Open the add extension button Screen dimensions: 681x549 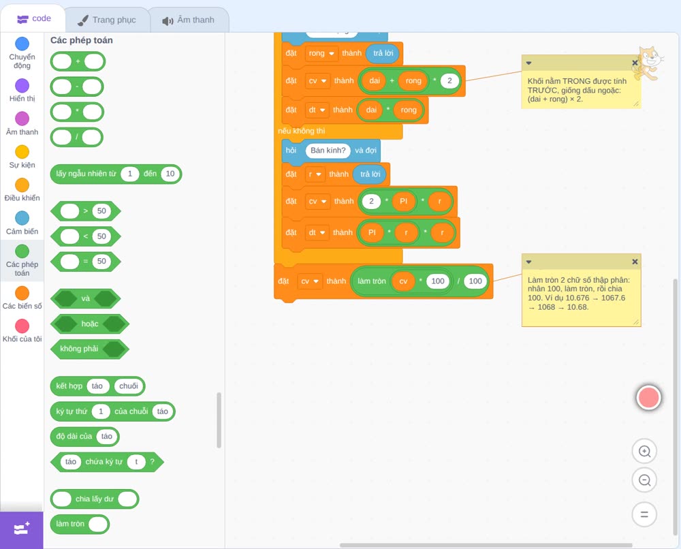pos(22,529)
